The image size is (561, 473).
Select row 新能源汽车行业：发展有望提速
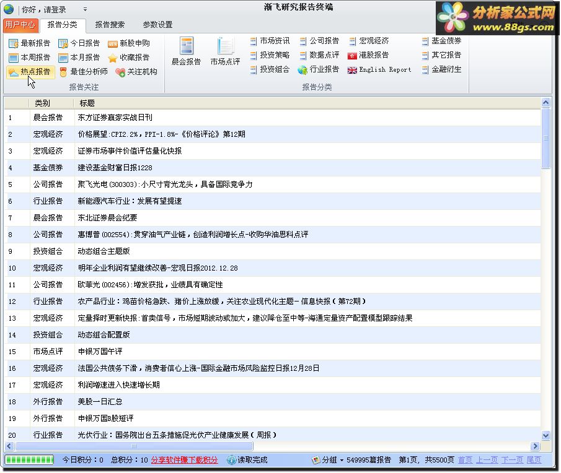tap(273, 201)
